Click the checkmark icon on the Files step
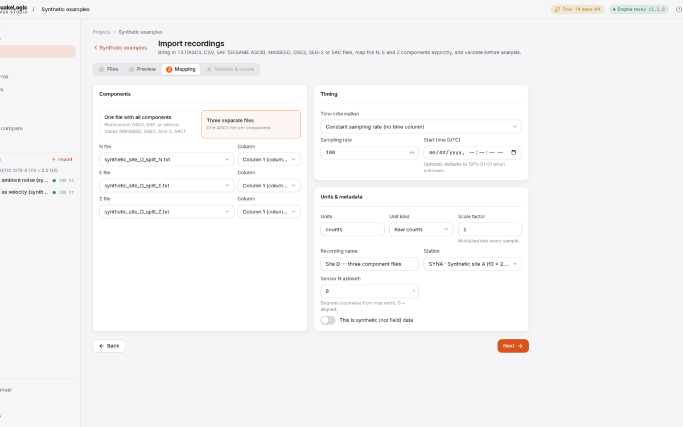This screenshot has height=427, width=683. tap(101, 69)
